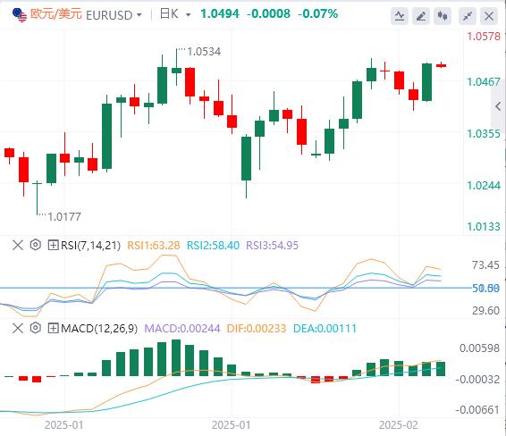Expand the EURUSD symbol dropdown
Viewport: 506px width, 436px height.
click(139, 15)
